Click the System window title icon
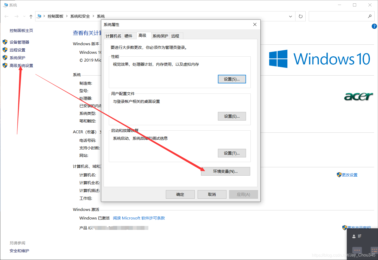Image resolution: width=378 pixels, height=260 pixels. [5, 5]
